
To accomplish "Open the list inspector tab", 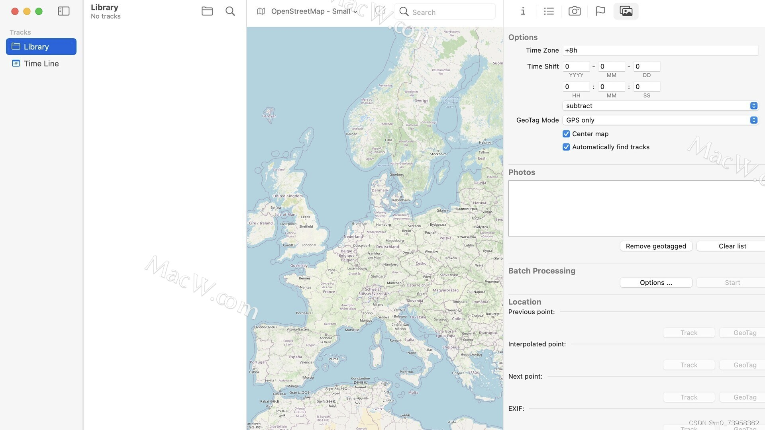I will click(549, 11).
